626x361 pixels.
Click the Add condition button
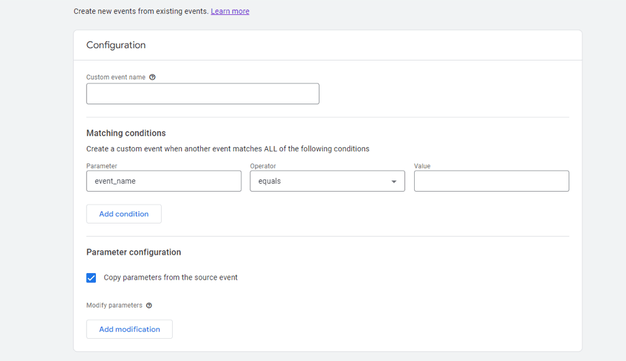tap(124, 214)
